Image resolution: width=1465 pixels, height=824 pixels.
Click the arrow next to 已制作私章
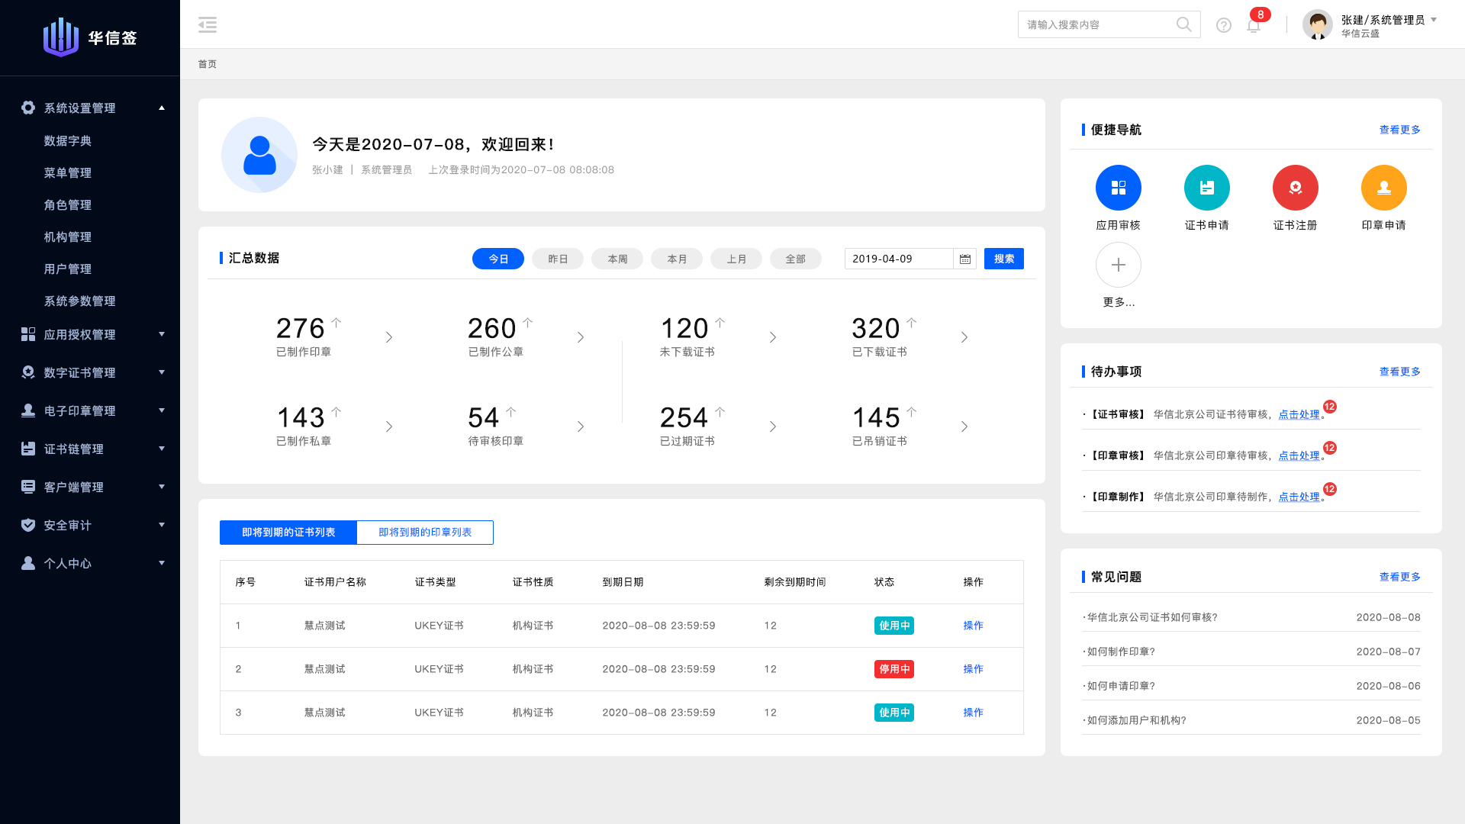389,426
